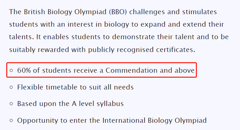240x130 pixels.
Task: Click the words "A level syllabus"
Action: click(x=98, y=104)
